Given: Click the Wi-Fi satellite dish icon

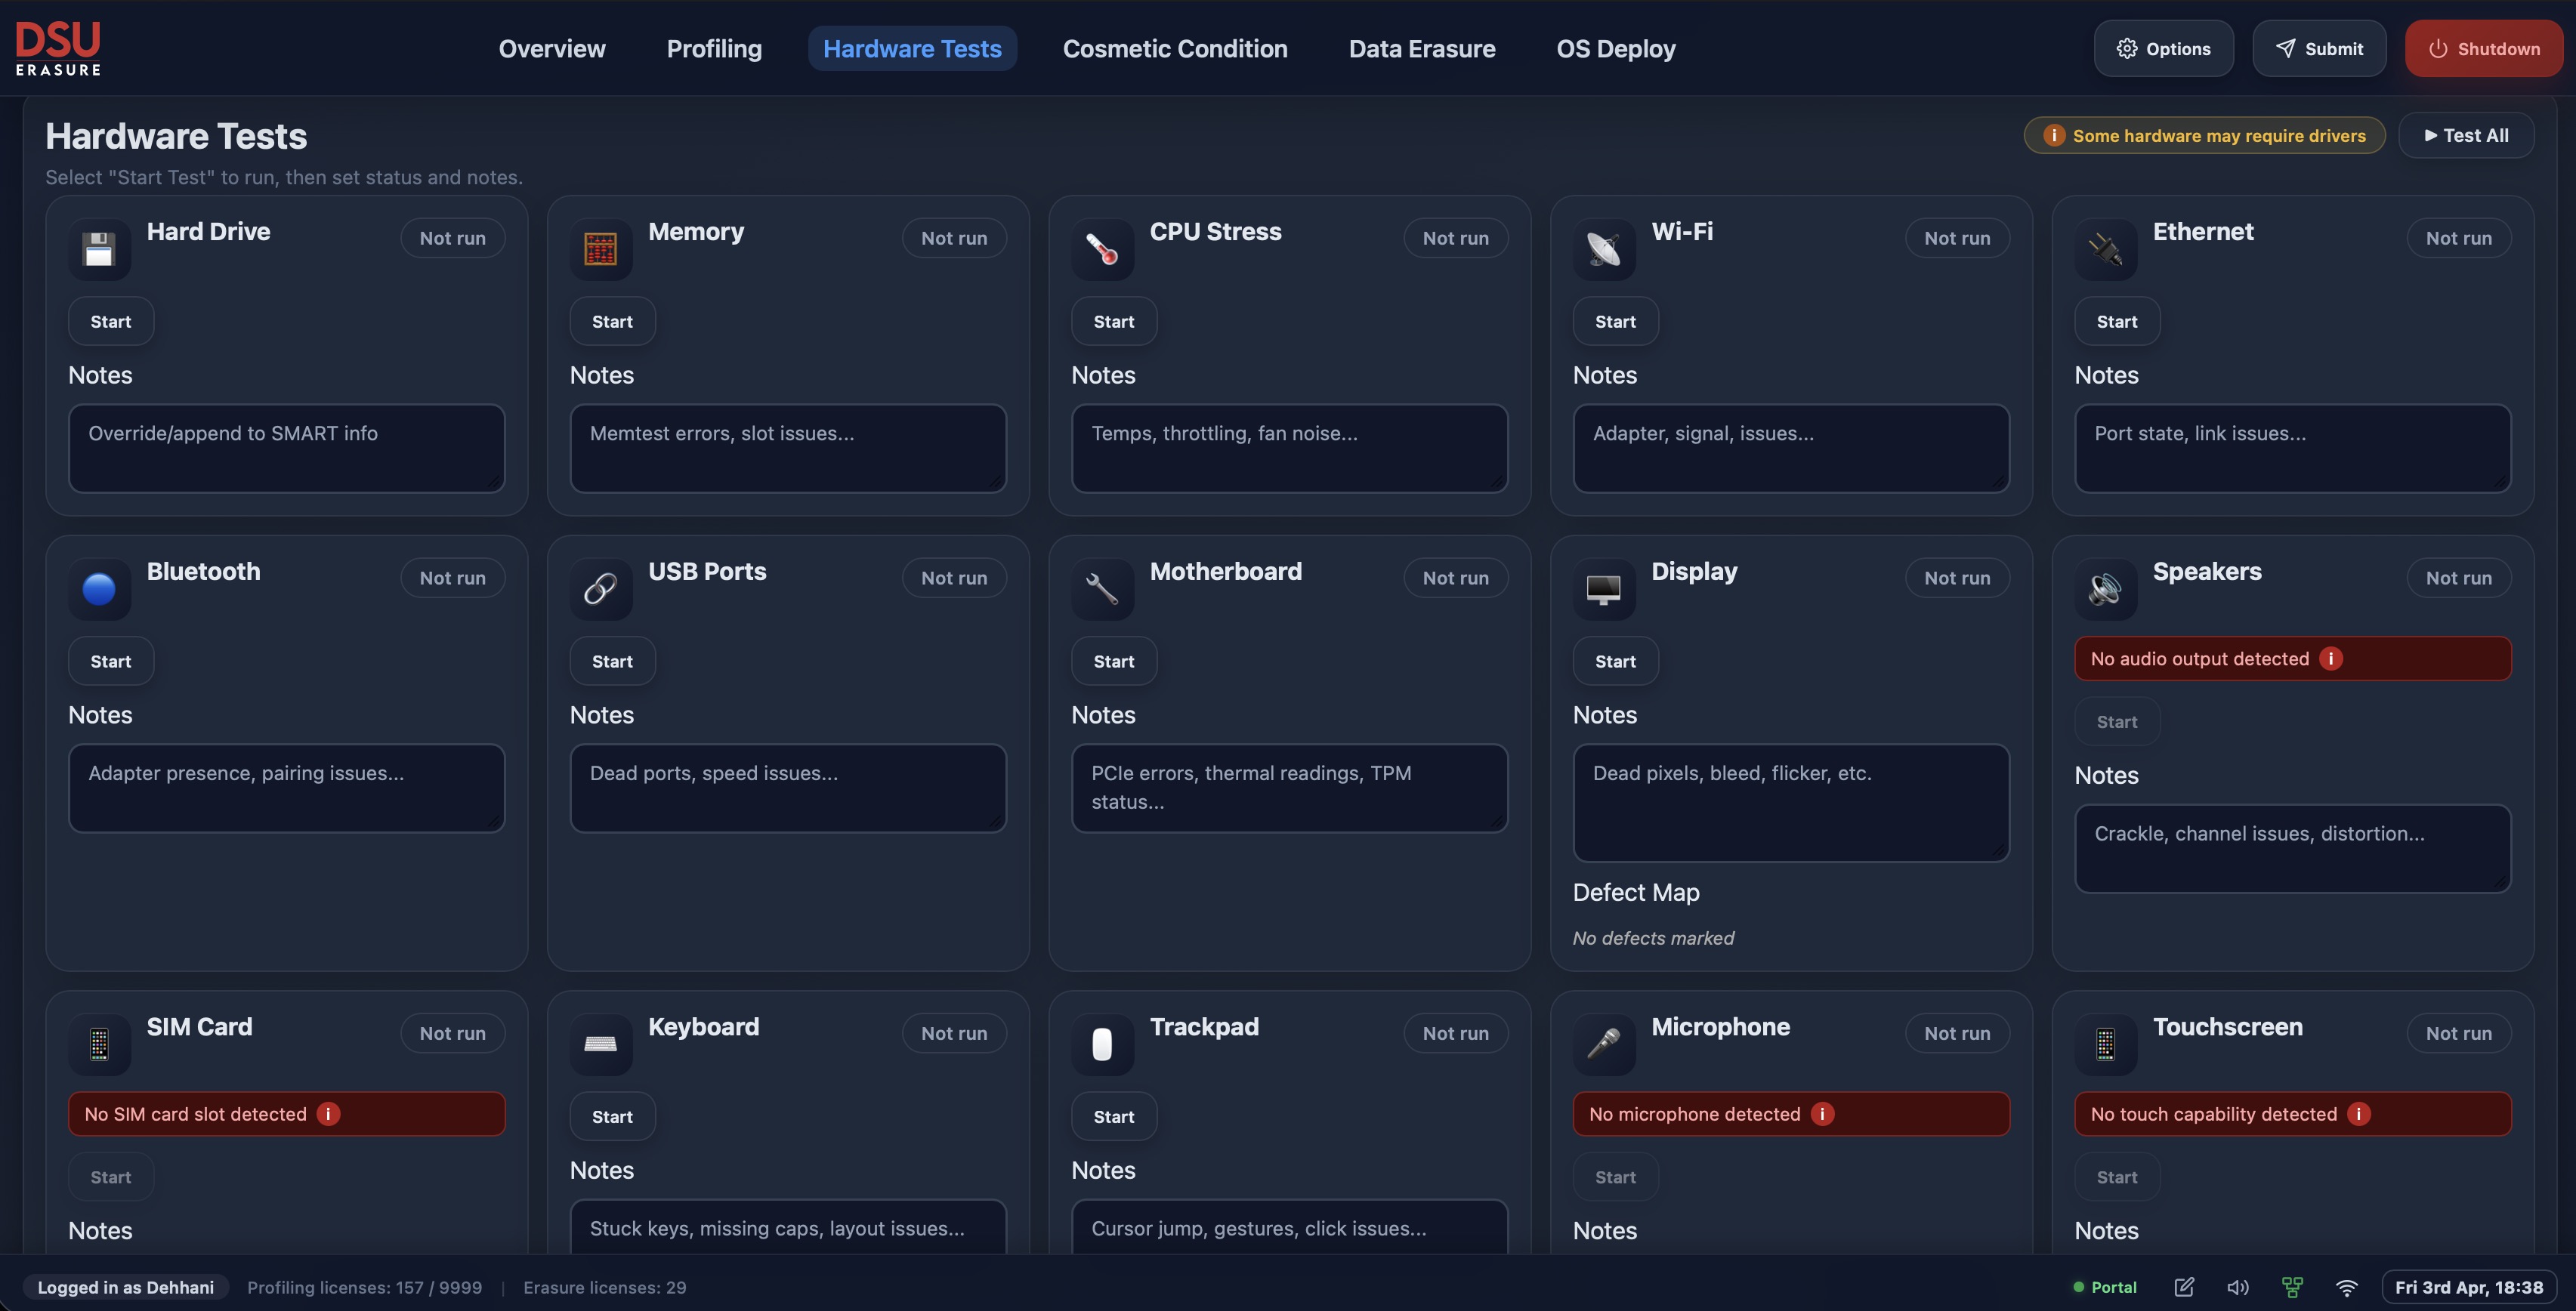Looking at the screenshot, I should click(1603, 249).
